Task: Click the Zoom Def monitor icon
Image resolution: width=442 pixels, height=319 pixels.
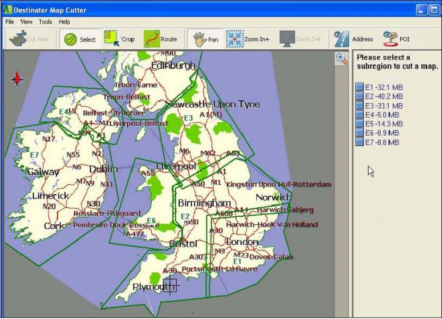Action: tap(287, 39)
